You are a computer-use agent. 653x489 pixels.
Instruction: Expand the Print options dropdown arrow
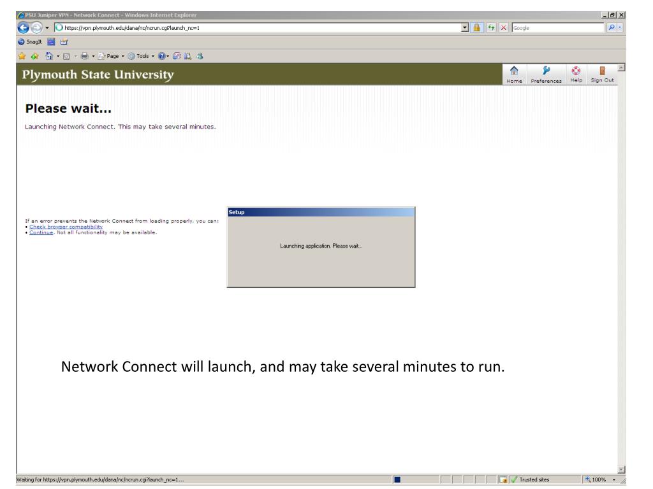click(x=93, y=56)
